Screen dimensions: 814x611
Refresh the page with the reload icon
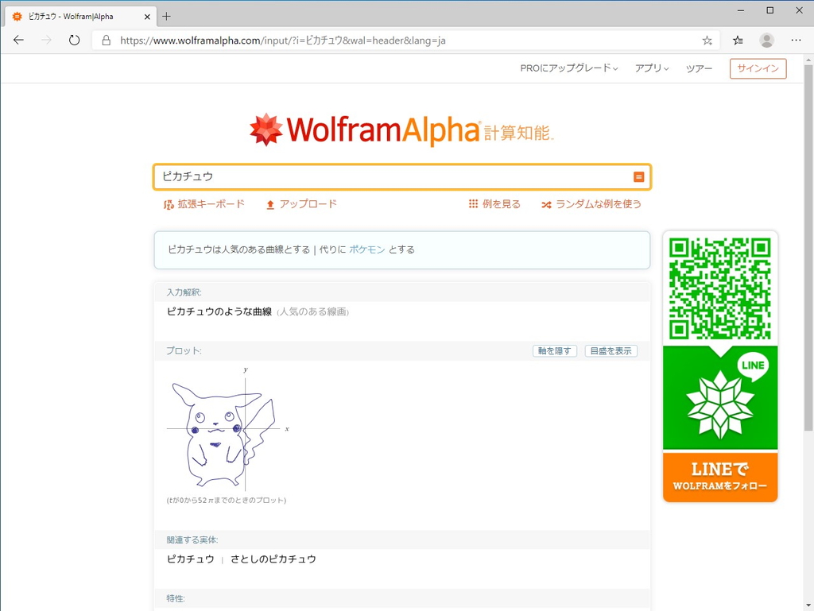tap(74, 41)
